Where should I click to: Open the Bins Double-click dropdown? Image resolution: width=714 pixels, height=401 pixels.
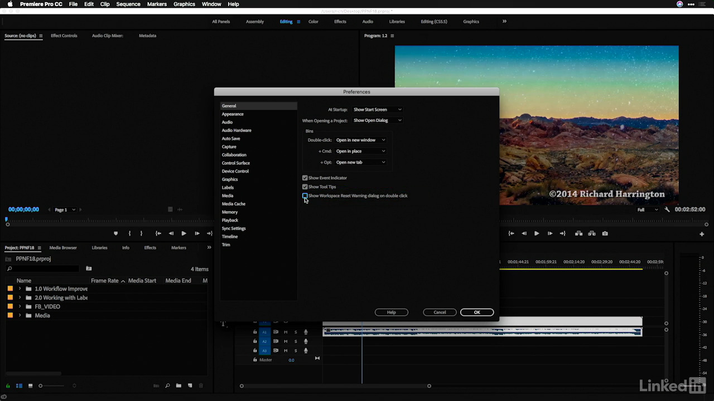click(360, 140)
